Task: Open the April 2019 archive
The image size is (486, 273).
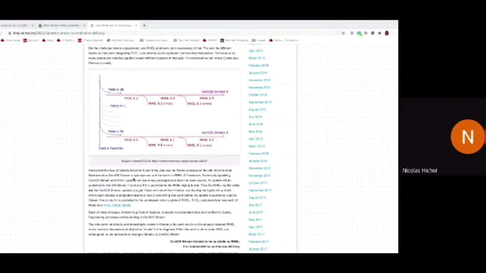Action: [x=256, y=51]
